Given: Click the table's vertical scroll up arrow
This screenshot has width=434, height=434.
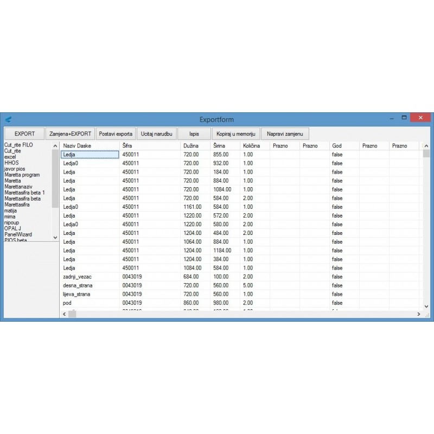Looking at the screenshot, I should click(x=425, y=146).
